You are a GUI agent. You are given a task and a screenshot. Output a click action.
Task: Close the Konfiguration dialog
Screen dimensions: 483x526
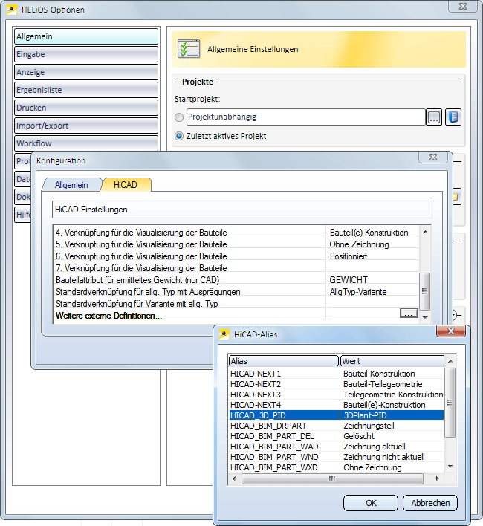click(x=432, y=159)
